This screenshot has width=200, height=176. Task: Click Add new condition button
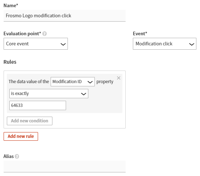pyautogui.click(x=29, y=121)
